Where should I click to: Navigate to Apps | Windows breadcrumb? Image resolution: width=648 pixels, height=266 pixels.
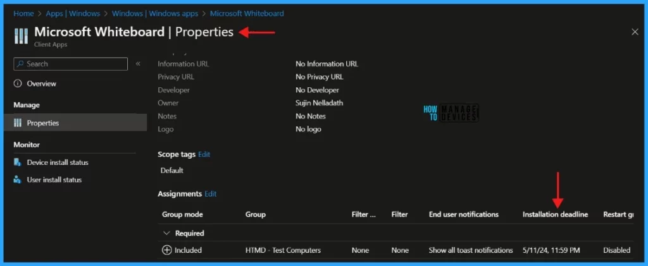point(73,14)
